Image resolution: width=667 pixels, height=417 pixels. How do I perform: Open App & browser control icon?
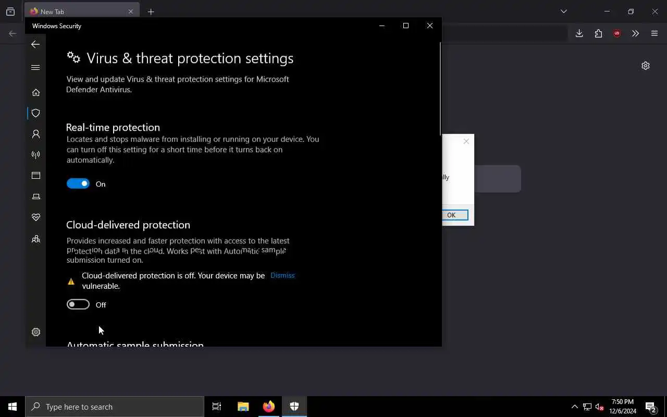(36, 176)
